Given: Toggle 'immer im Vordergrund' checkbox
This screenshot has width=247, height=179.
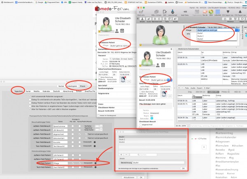Looking at the screenshot, I should tap(99, 115).
